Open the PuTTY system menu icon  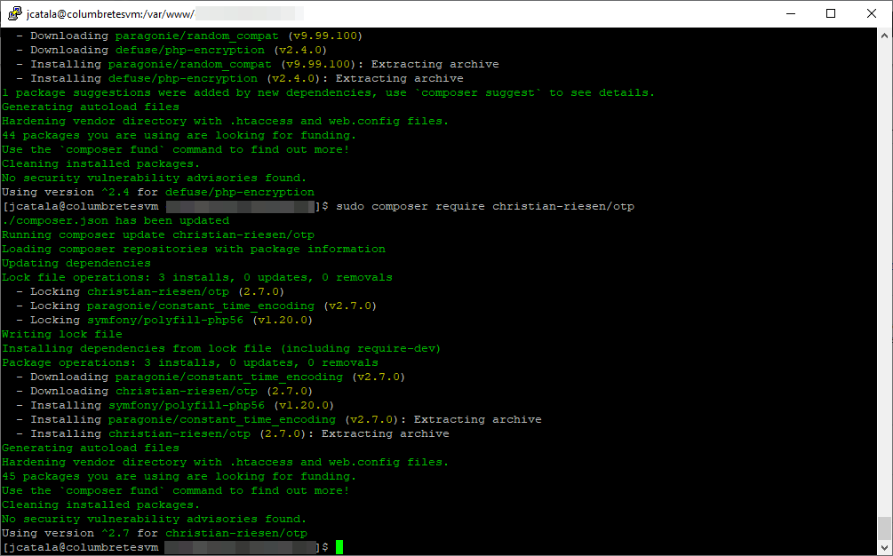[x=14, y=13]
